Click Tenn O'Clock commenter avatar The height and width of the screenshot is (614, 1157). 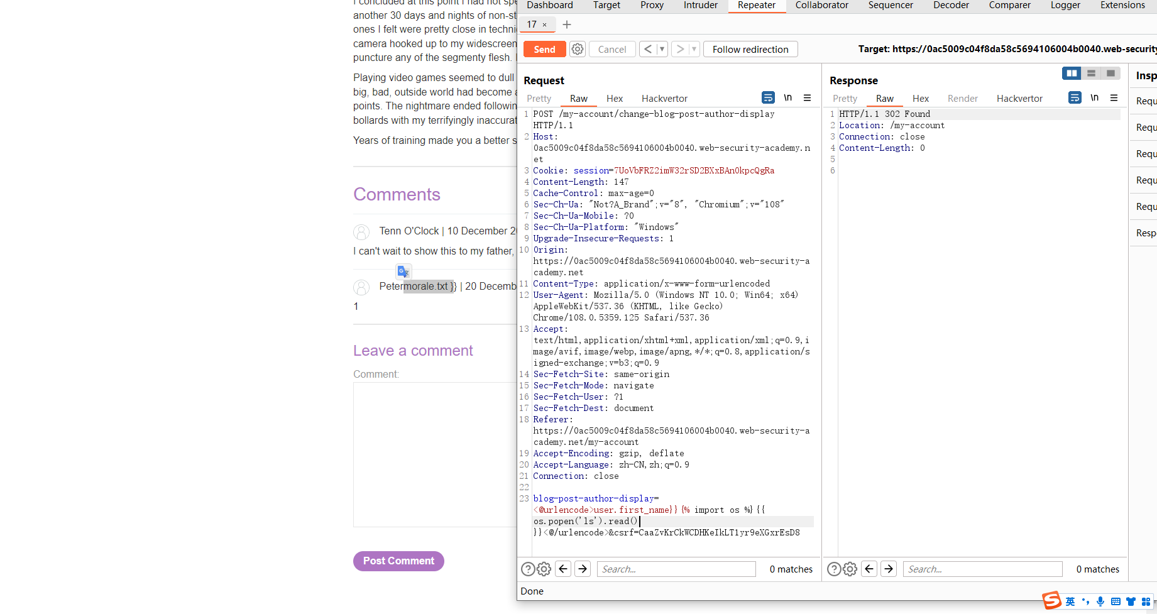point(361,232)
